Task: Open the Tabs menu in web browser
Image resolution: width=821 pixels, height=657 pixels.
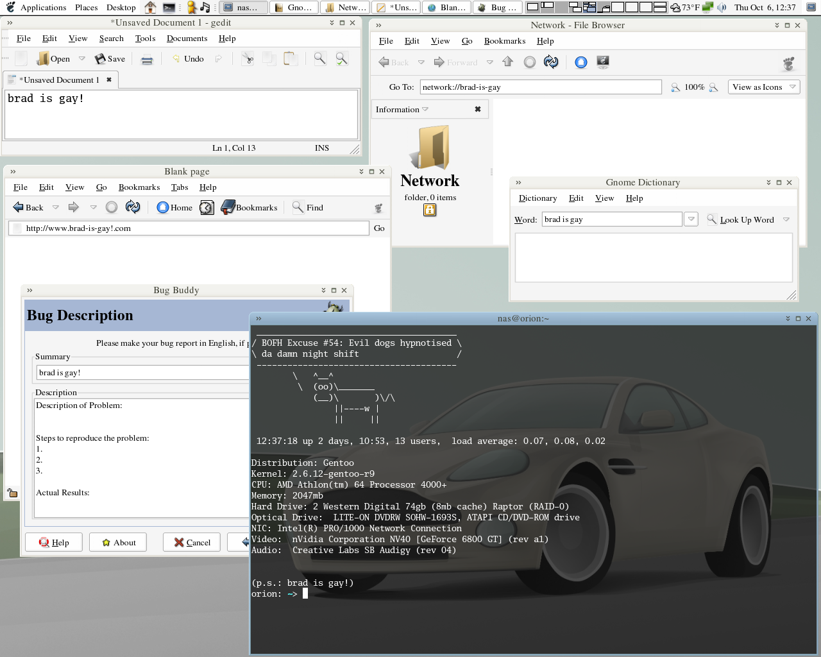Action: pyautogui.click(x=180, y=187)
